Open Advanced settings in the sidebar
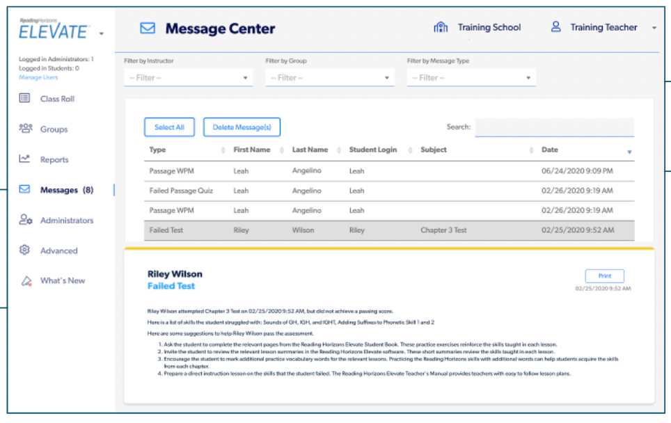 [x=59, y=250]
